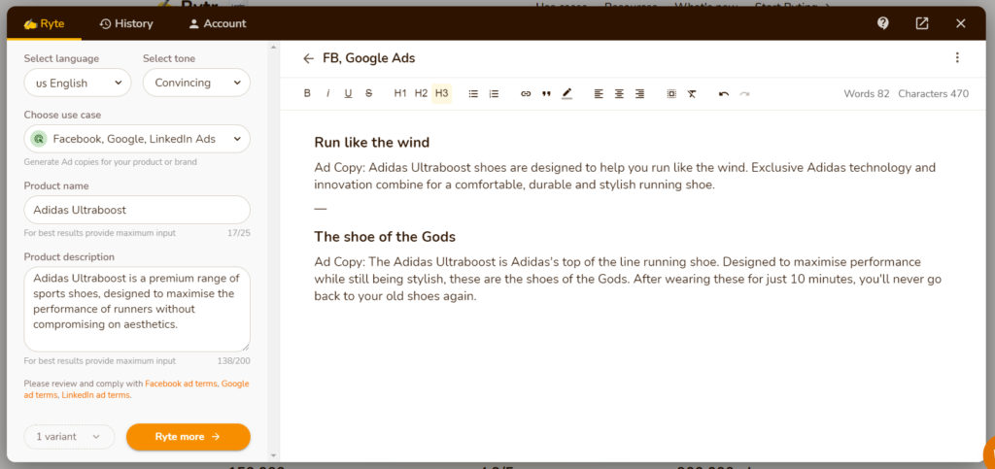
Task: Align text to the left
Action: coord(599,94)
